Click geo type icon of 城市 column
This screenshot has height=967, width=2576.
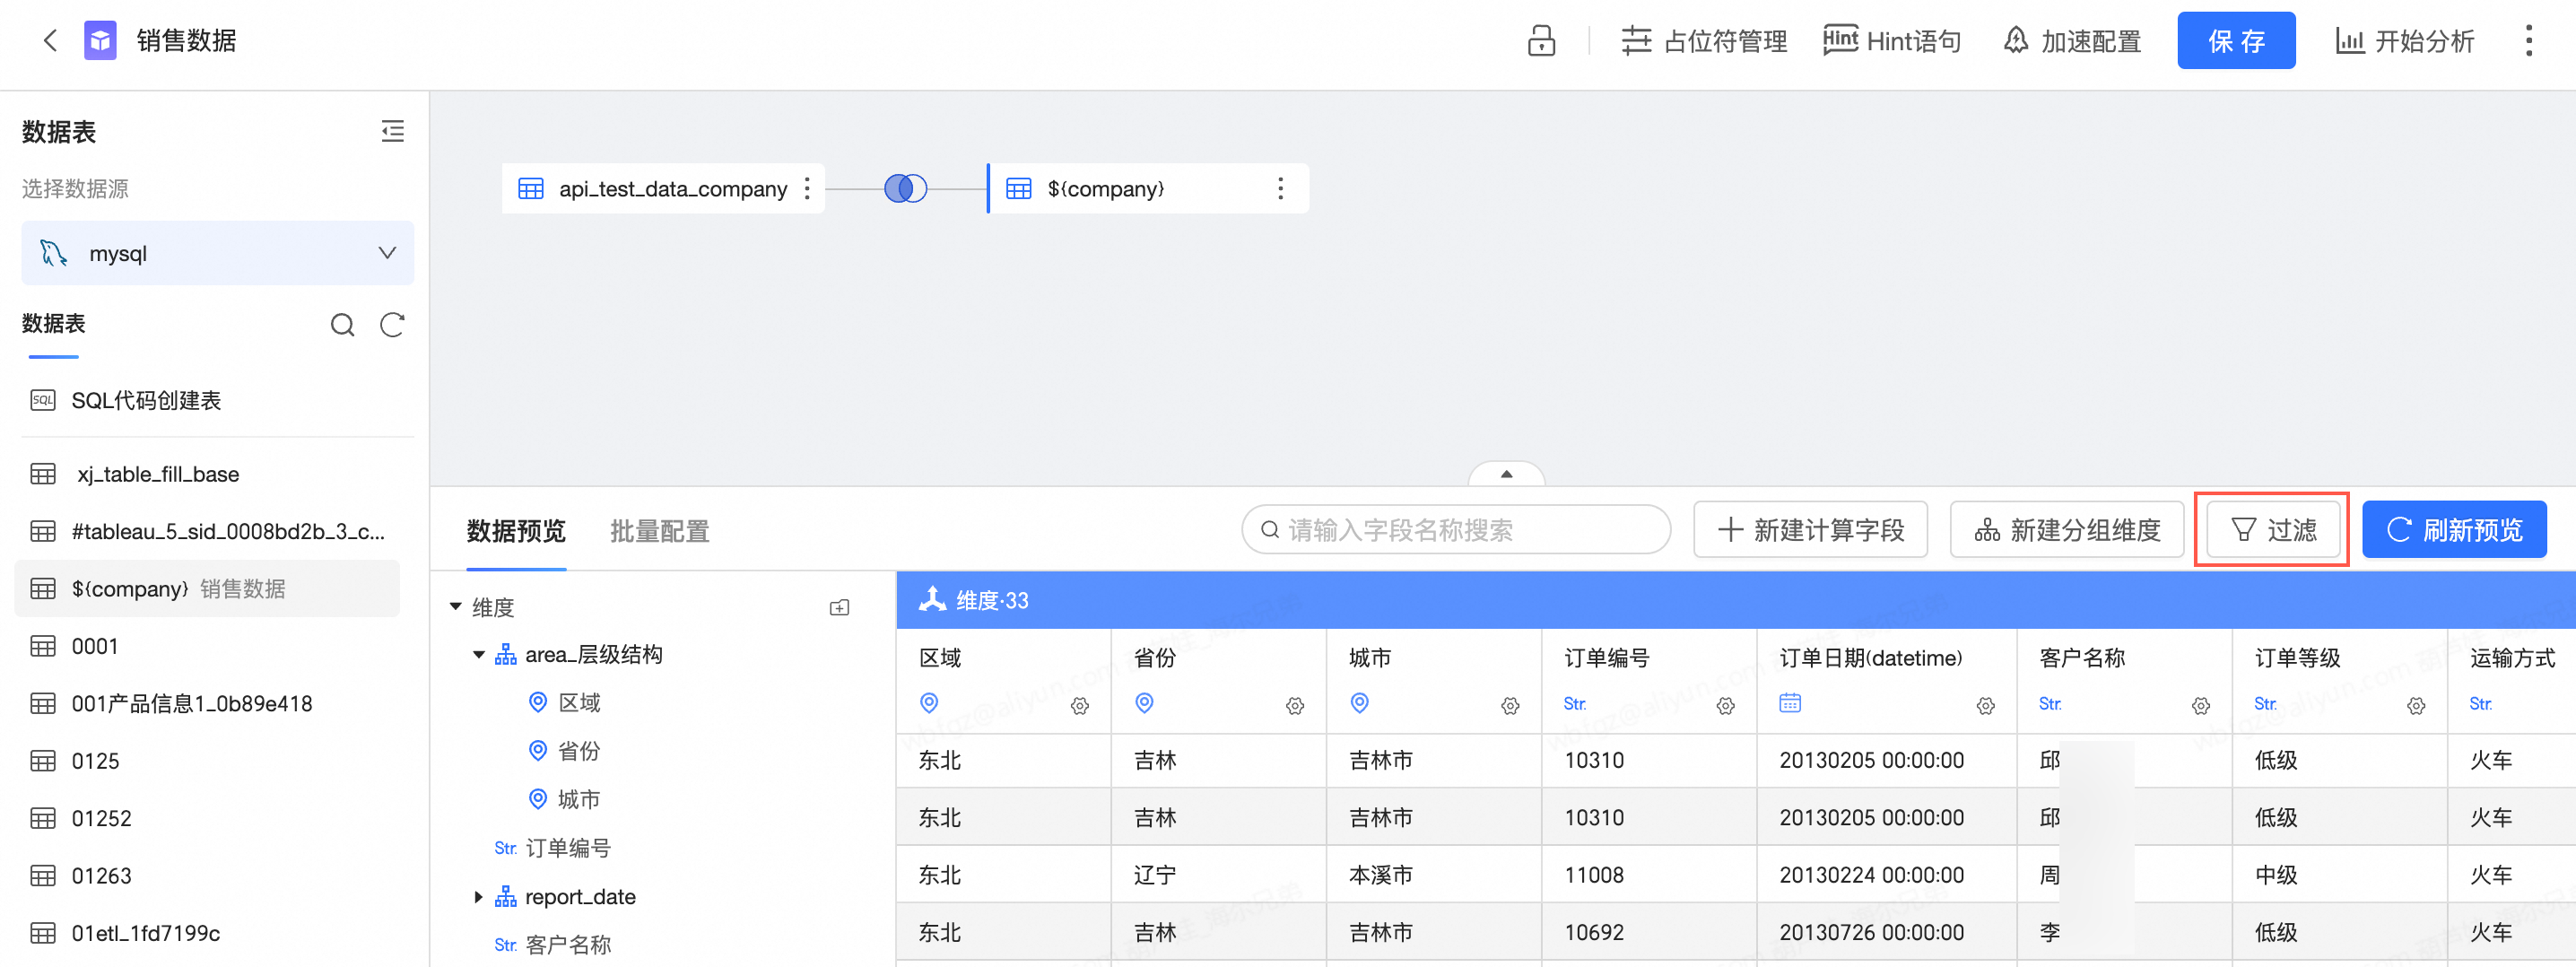tap(1359, 703)
